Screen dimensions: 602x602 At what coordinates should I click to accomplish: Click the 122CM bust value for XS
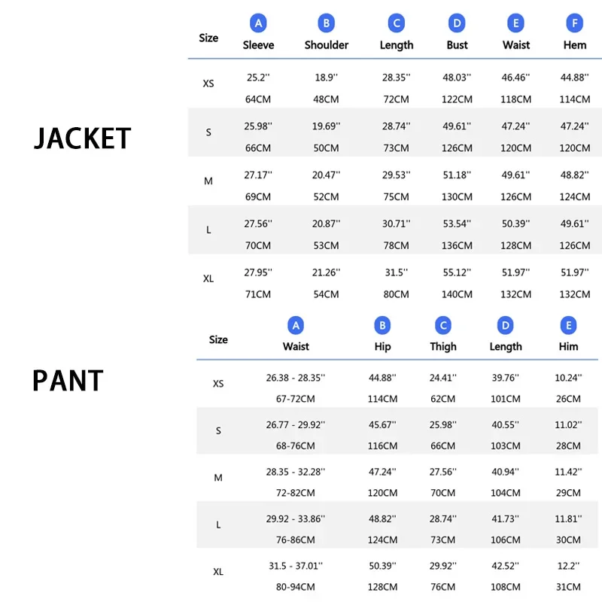click(x=457, y=99)
